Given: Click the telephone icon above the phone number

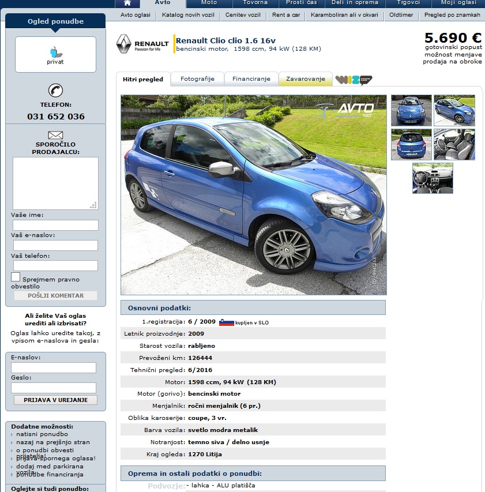Looking at the screenshot, I should (x=55, y=91).
